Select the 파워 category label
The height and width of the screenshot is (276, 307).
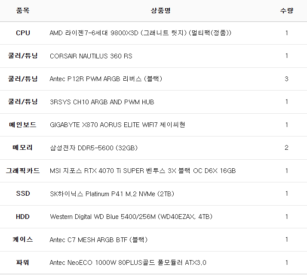pyautogui.click(x=23, y=263)
